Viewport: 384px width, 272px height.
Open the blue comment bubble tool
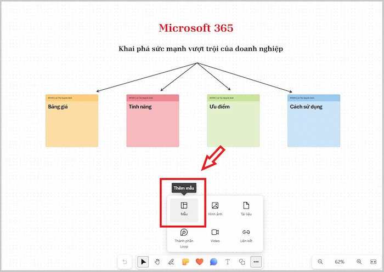213,262
